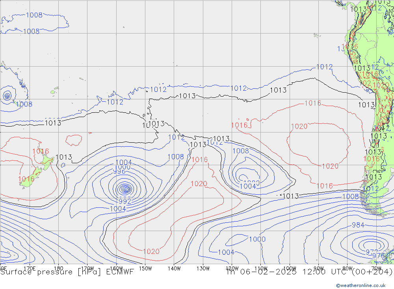This screenshot has height=289, width=394.
Task: Click the 160W longitude label
Action: (x=116, y=268)
